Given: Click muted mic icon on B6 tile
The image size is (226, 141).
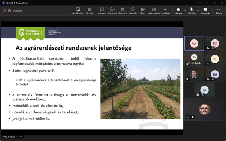Looking at the screenshot, I should point(213,79).
